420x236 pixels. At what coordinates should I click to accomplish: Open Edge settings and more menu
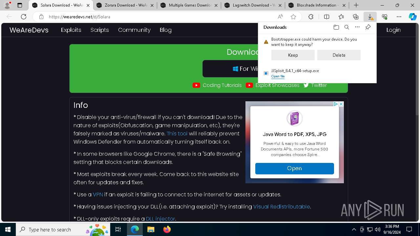pyautogui.click(x=399, y=17)
